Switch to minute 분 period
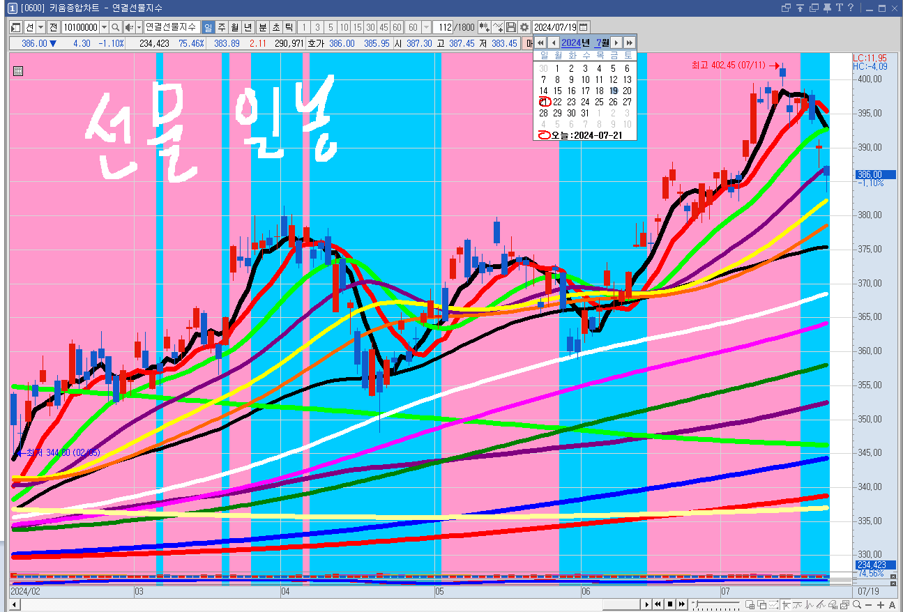This screenshot has width=903, height=612. click(x=263, y=27)
